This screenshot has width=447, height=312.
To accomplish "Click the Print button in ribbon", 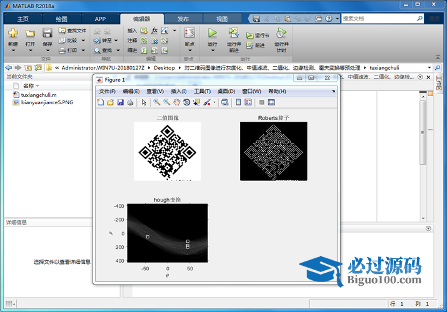I will [68, 51].
